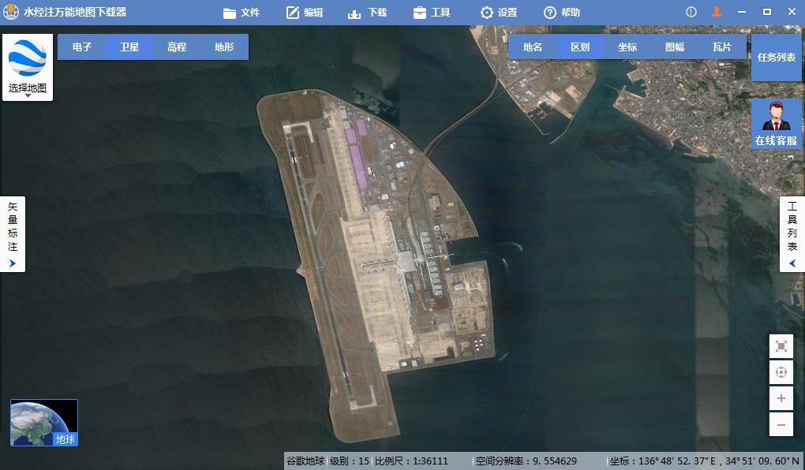The height and width of the screenshot is (470, 805).
Task: Open the 设置 menu
Action: [499, 13]
